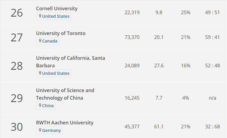Filter by United States under Cornell University
The width and height of the screenshot is (227, 138).
(x=56, y=16)
